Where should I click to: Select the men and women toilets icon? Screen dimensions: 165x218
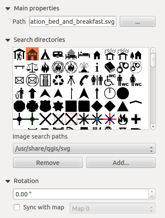[97, 80]
